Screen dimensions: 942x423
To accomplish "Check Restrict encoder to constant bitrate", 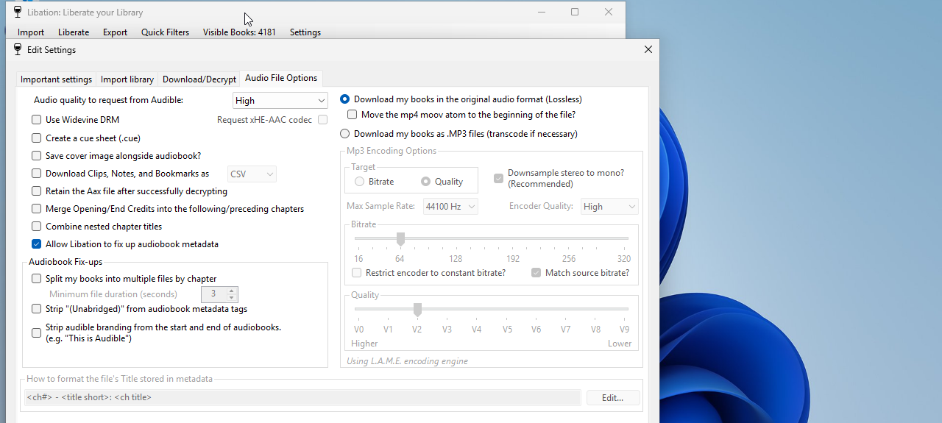I will pyautogui.click(x=356, y=273).
